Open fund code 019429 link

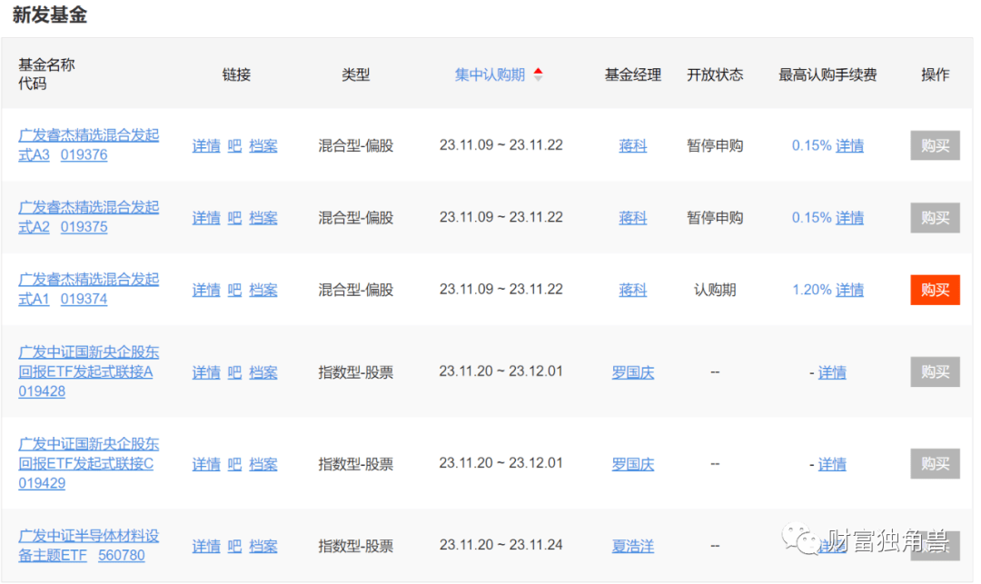point(42,483)
